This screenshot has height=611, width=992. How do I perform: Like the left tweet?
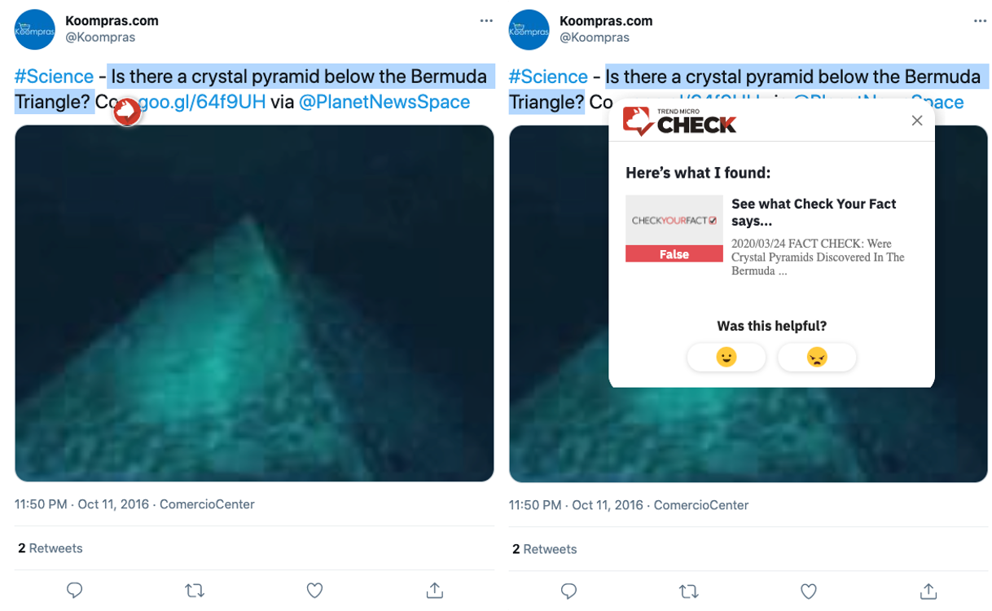314,591
